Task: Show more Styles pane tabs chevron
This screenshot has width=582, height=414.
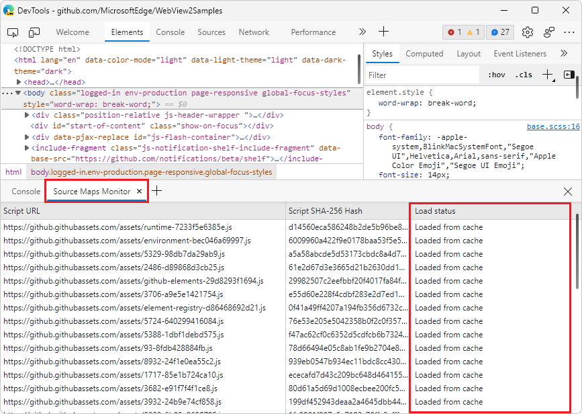Action: tap(564, 53)
